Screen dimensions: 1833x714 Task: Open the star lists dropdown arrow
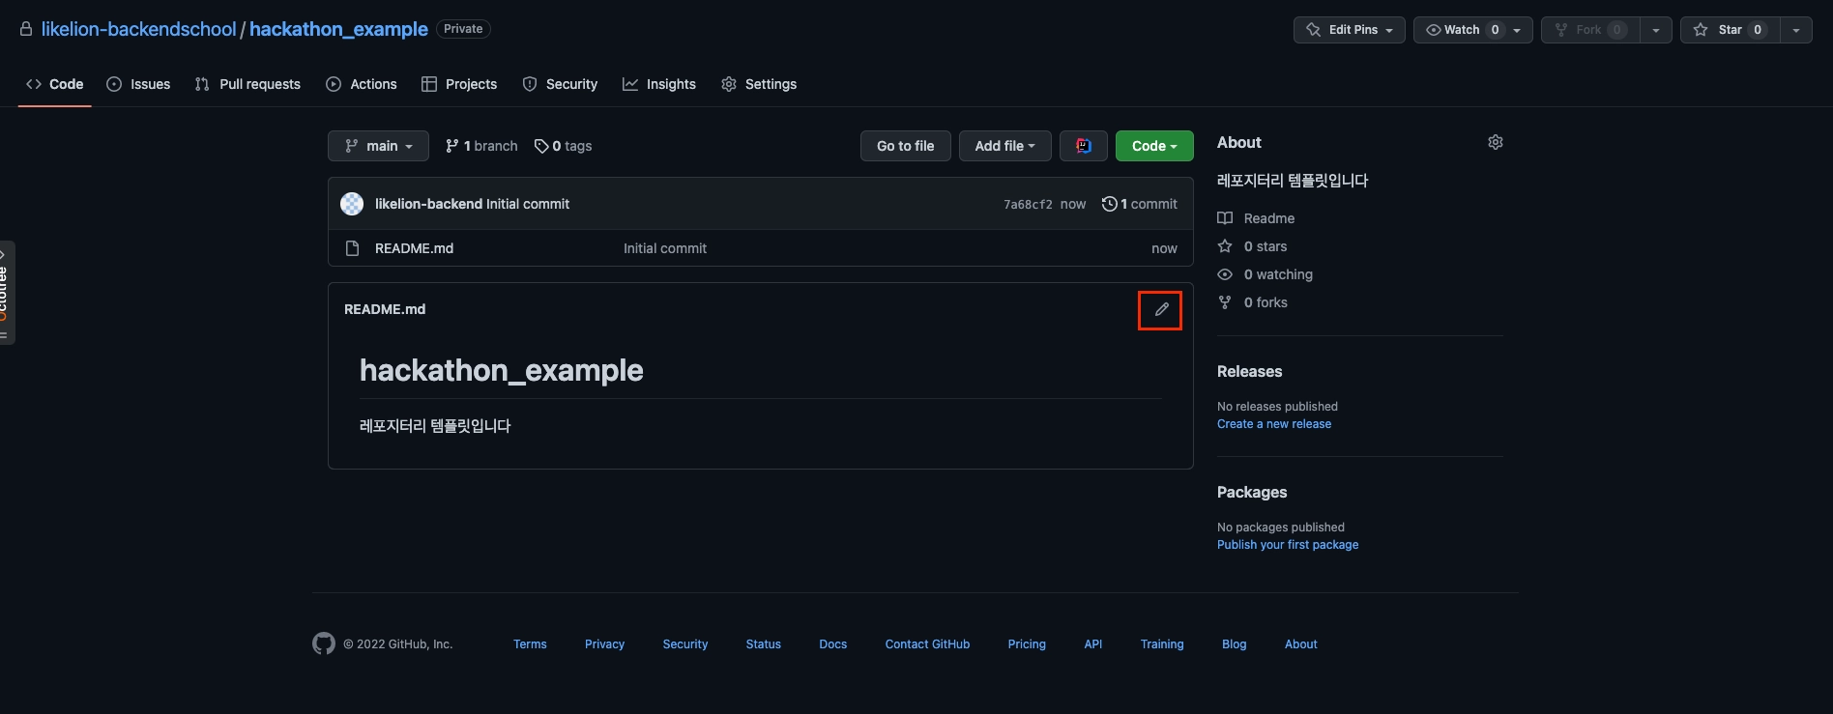point(1796,30)
